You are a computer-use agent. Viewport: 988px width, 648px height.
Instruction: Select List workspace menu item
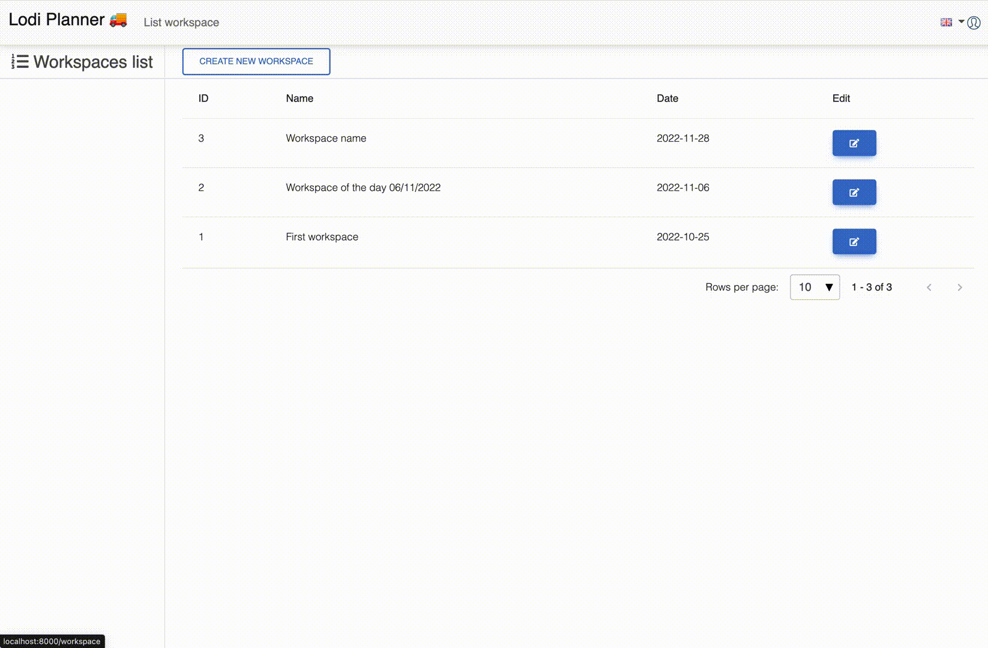point(181,23)
